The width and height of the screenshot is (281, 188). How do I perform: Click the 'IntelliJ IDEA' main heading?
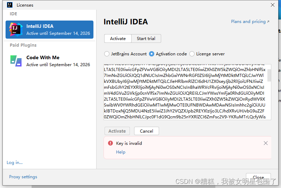coord(126,22)
